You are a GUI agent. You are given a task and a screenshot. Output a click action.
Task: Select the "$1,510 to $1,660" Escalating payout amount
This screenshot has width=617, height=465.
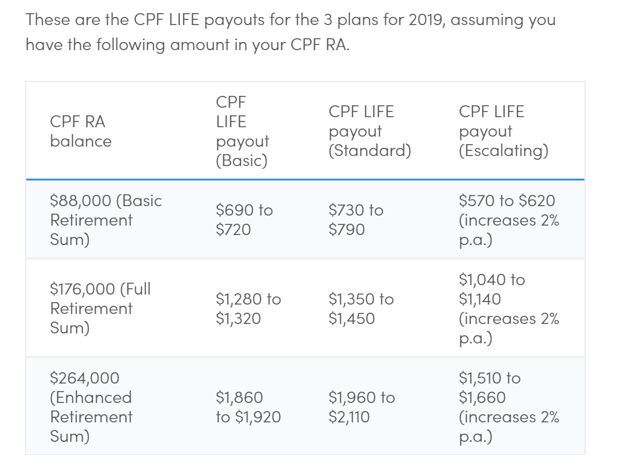pos(489,388)
